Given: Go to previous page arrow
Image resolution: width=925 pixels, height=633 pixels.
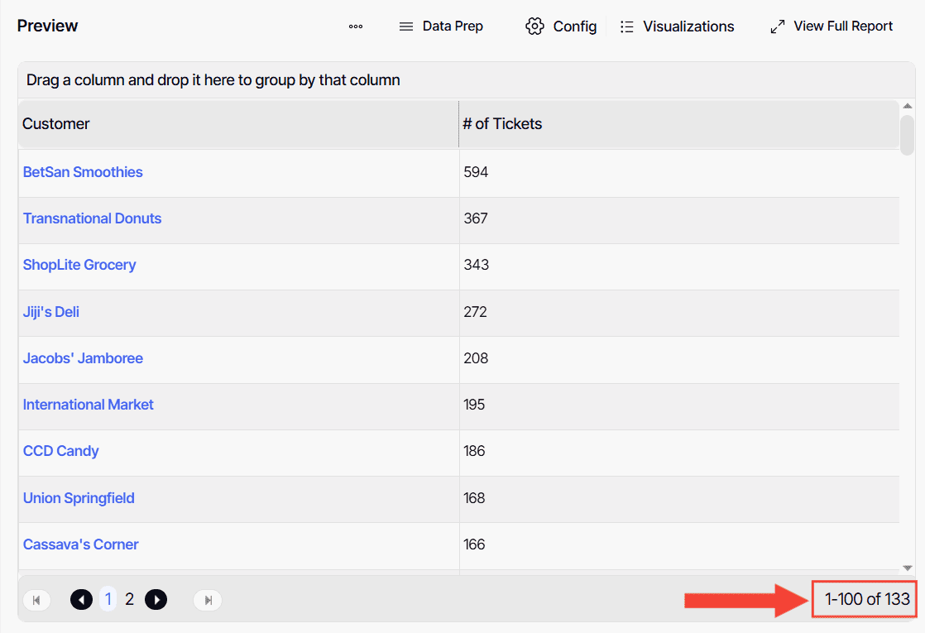Looking at the screenshot, I should click(x=81, y=600).
